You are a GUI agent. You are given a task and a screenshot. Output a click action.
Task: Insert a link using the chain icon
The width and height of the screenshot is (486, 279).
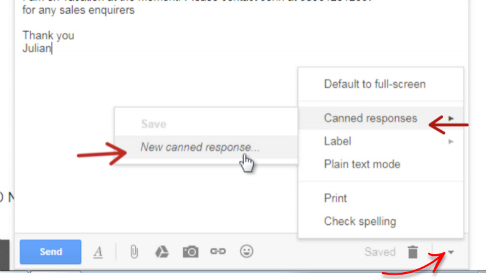[x=218, y=251]
